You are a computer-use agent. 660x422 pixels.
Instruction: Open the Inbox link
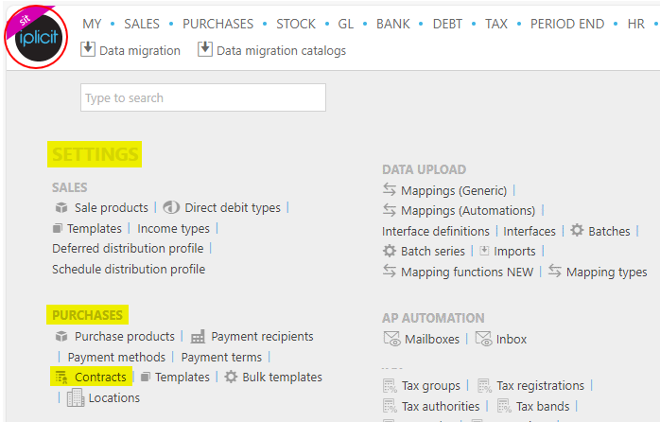coord(511,339)
